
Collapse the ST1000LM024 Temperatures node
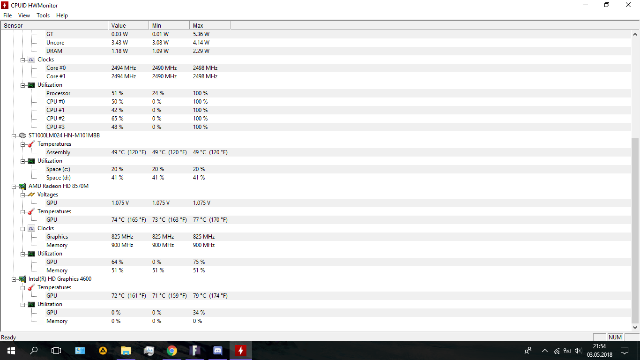tap(23, 144)
